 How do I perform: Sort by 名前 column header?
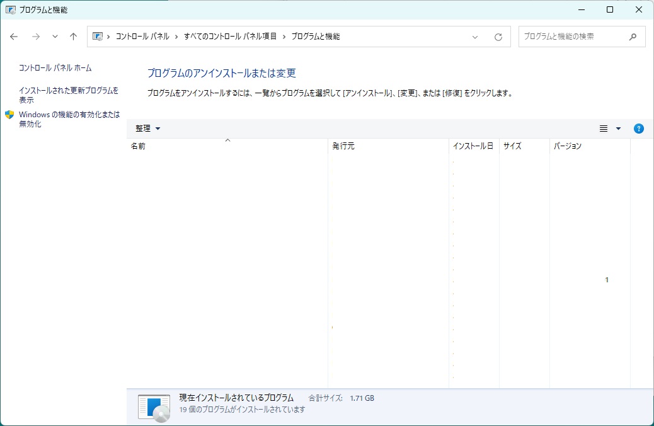pyautogui.click(x=227, y=146)
